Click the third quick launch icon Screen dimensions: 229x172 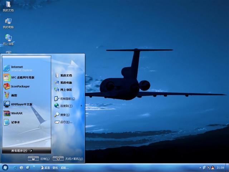click(28, 168)
